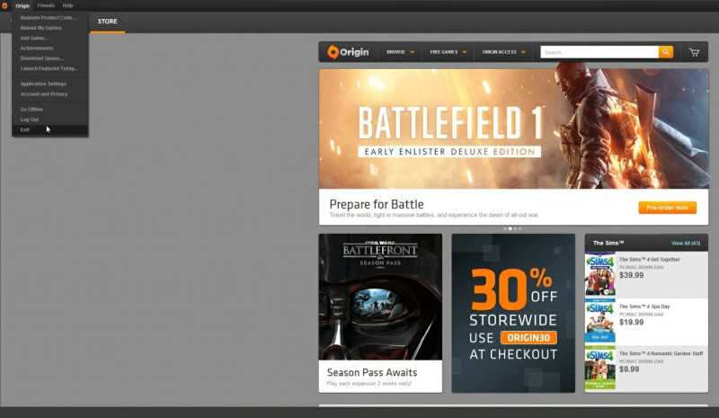
Task: Open the shopping cart
Action: click(x=694, y=52)
